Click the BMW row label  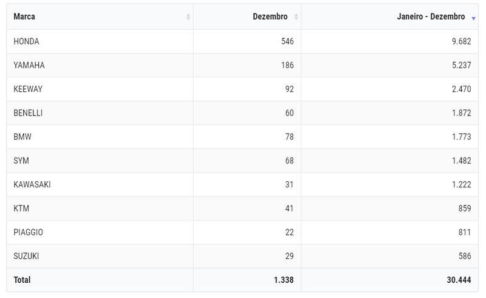(x=22, y=137)
